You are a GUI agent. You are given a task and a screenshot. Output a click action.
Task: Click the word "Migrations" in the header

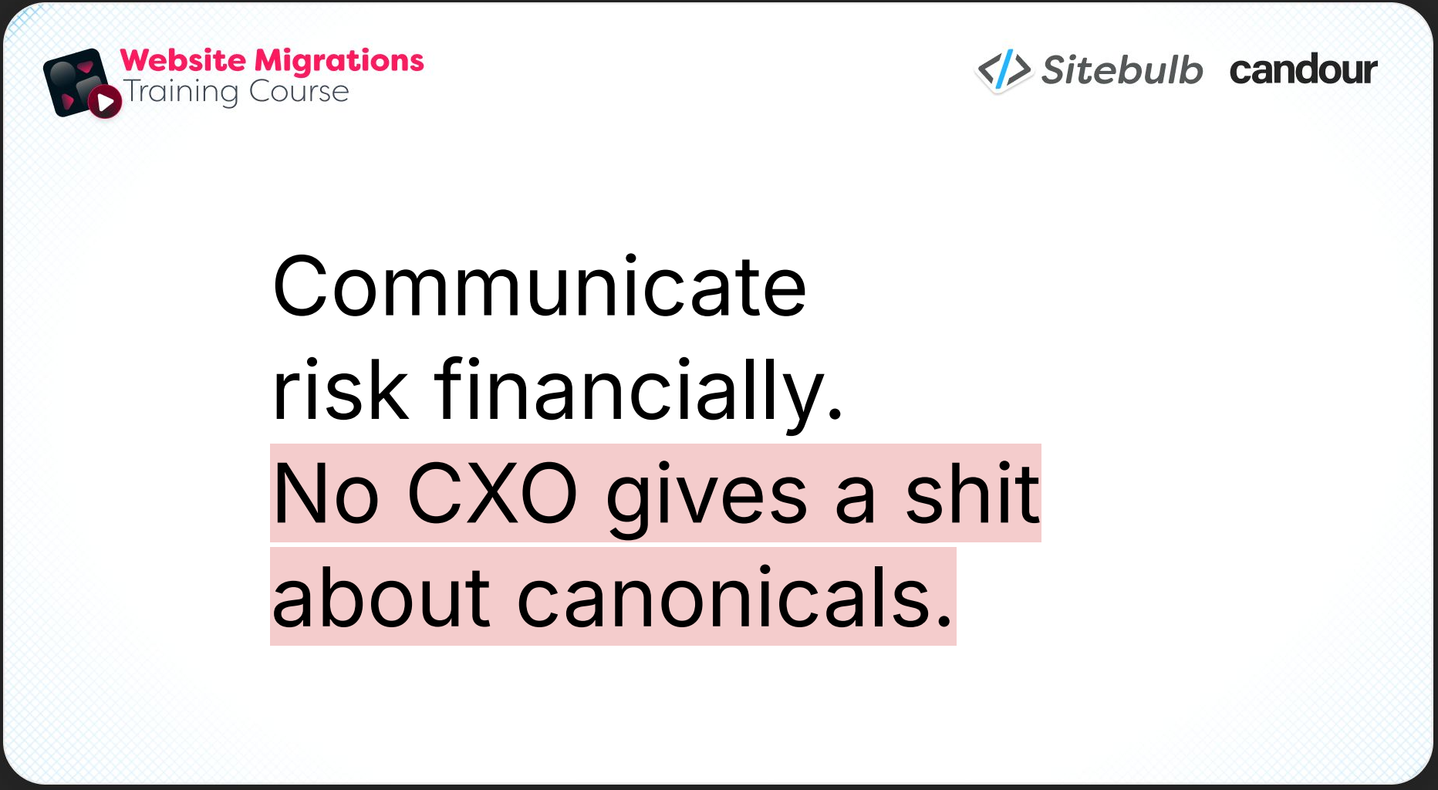point(339,60)
